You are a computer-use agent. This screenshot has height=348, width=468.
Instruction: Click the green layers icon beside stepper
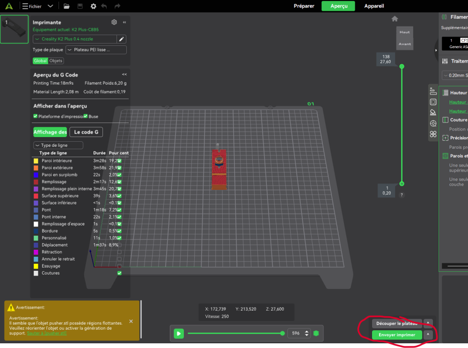tap(316, 333)
